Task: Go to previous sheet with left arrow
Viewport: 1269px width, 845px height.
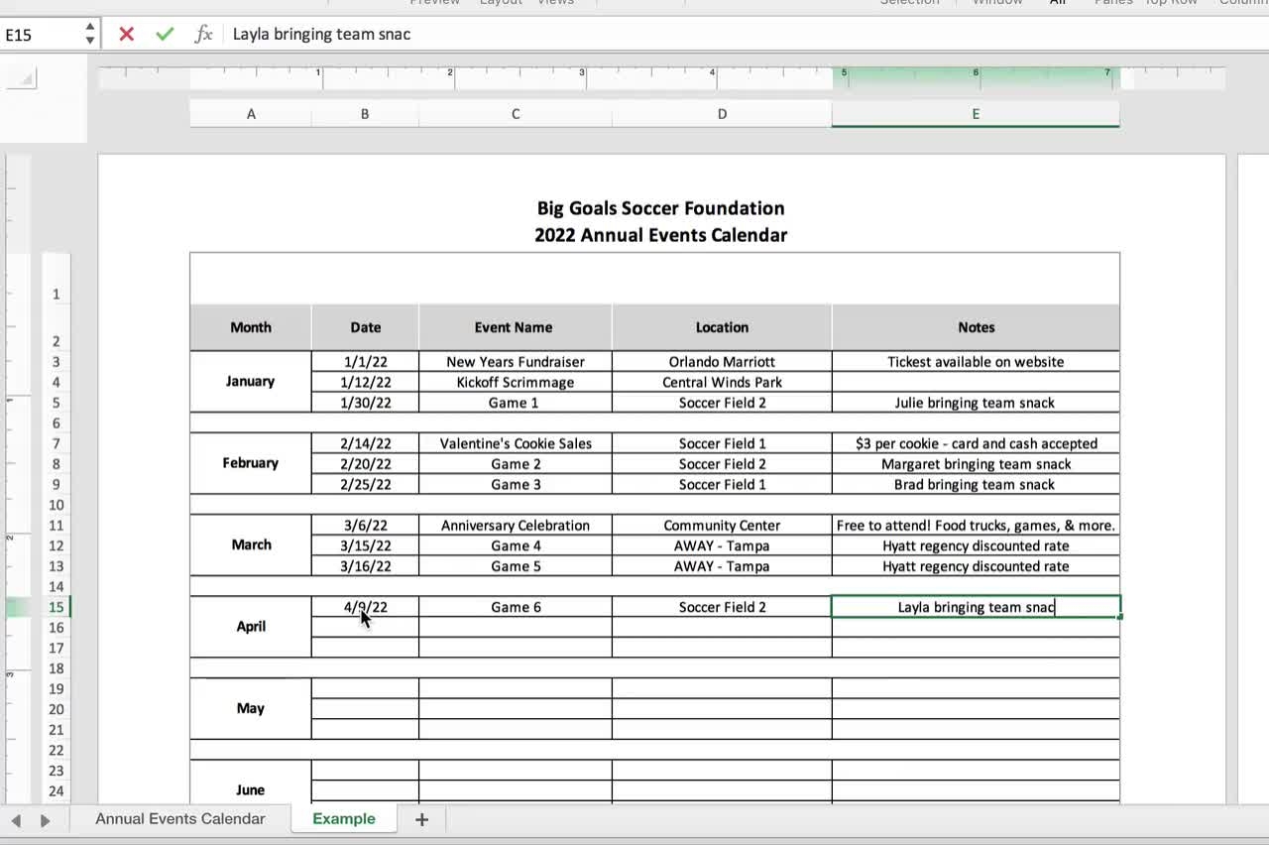Action: coord(16,820)
